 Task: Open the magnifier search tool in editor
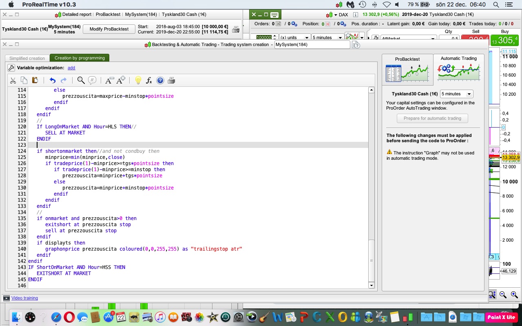coord(81,81)
